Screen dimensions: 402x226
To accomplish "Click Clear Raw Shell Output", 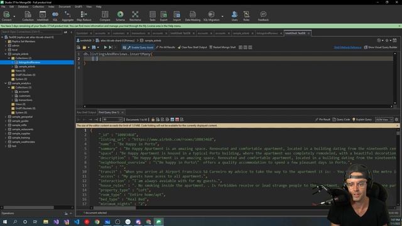I will [x=192, y=48].
